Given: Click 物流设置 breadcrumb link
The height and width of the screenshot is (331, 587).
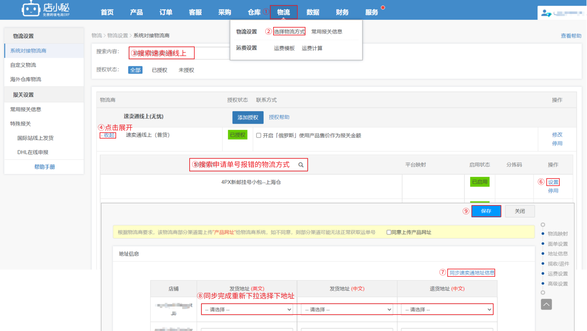Looking at the screenshot, I should [118, 35].
